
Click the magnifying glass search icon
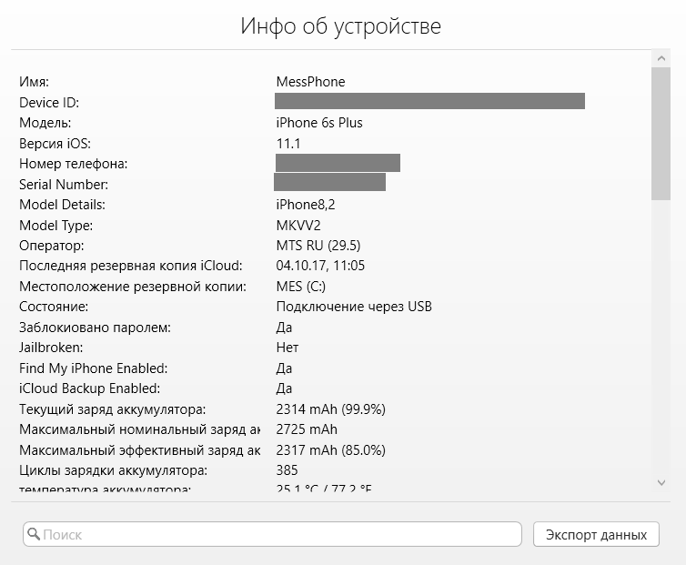pos(33,534)
